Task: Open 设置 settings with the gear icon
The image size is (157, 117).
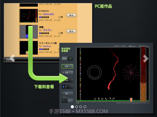Action: (x=67, y=73)
